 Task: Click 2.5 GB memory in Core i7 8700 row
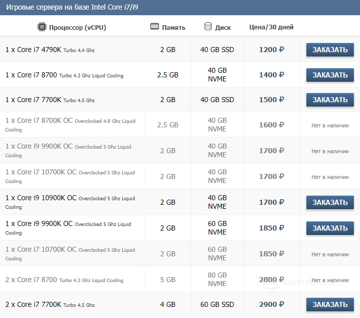click(168, 75)
